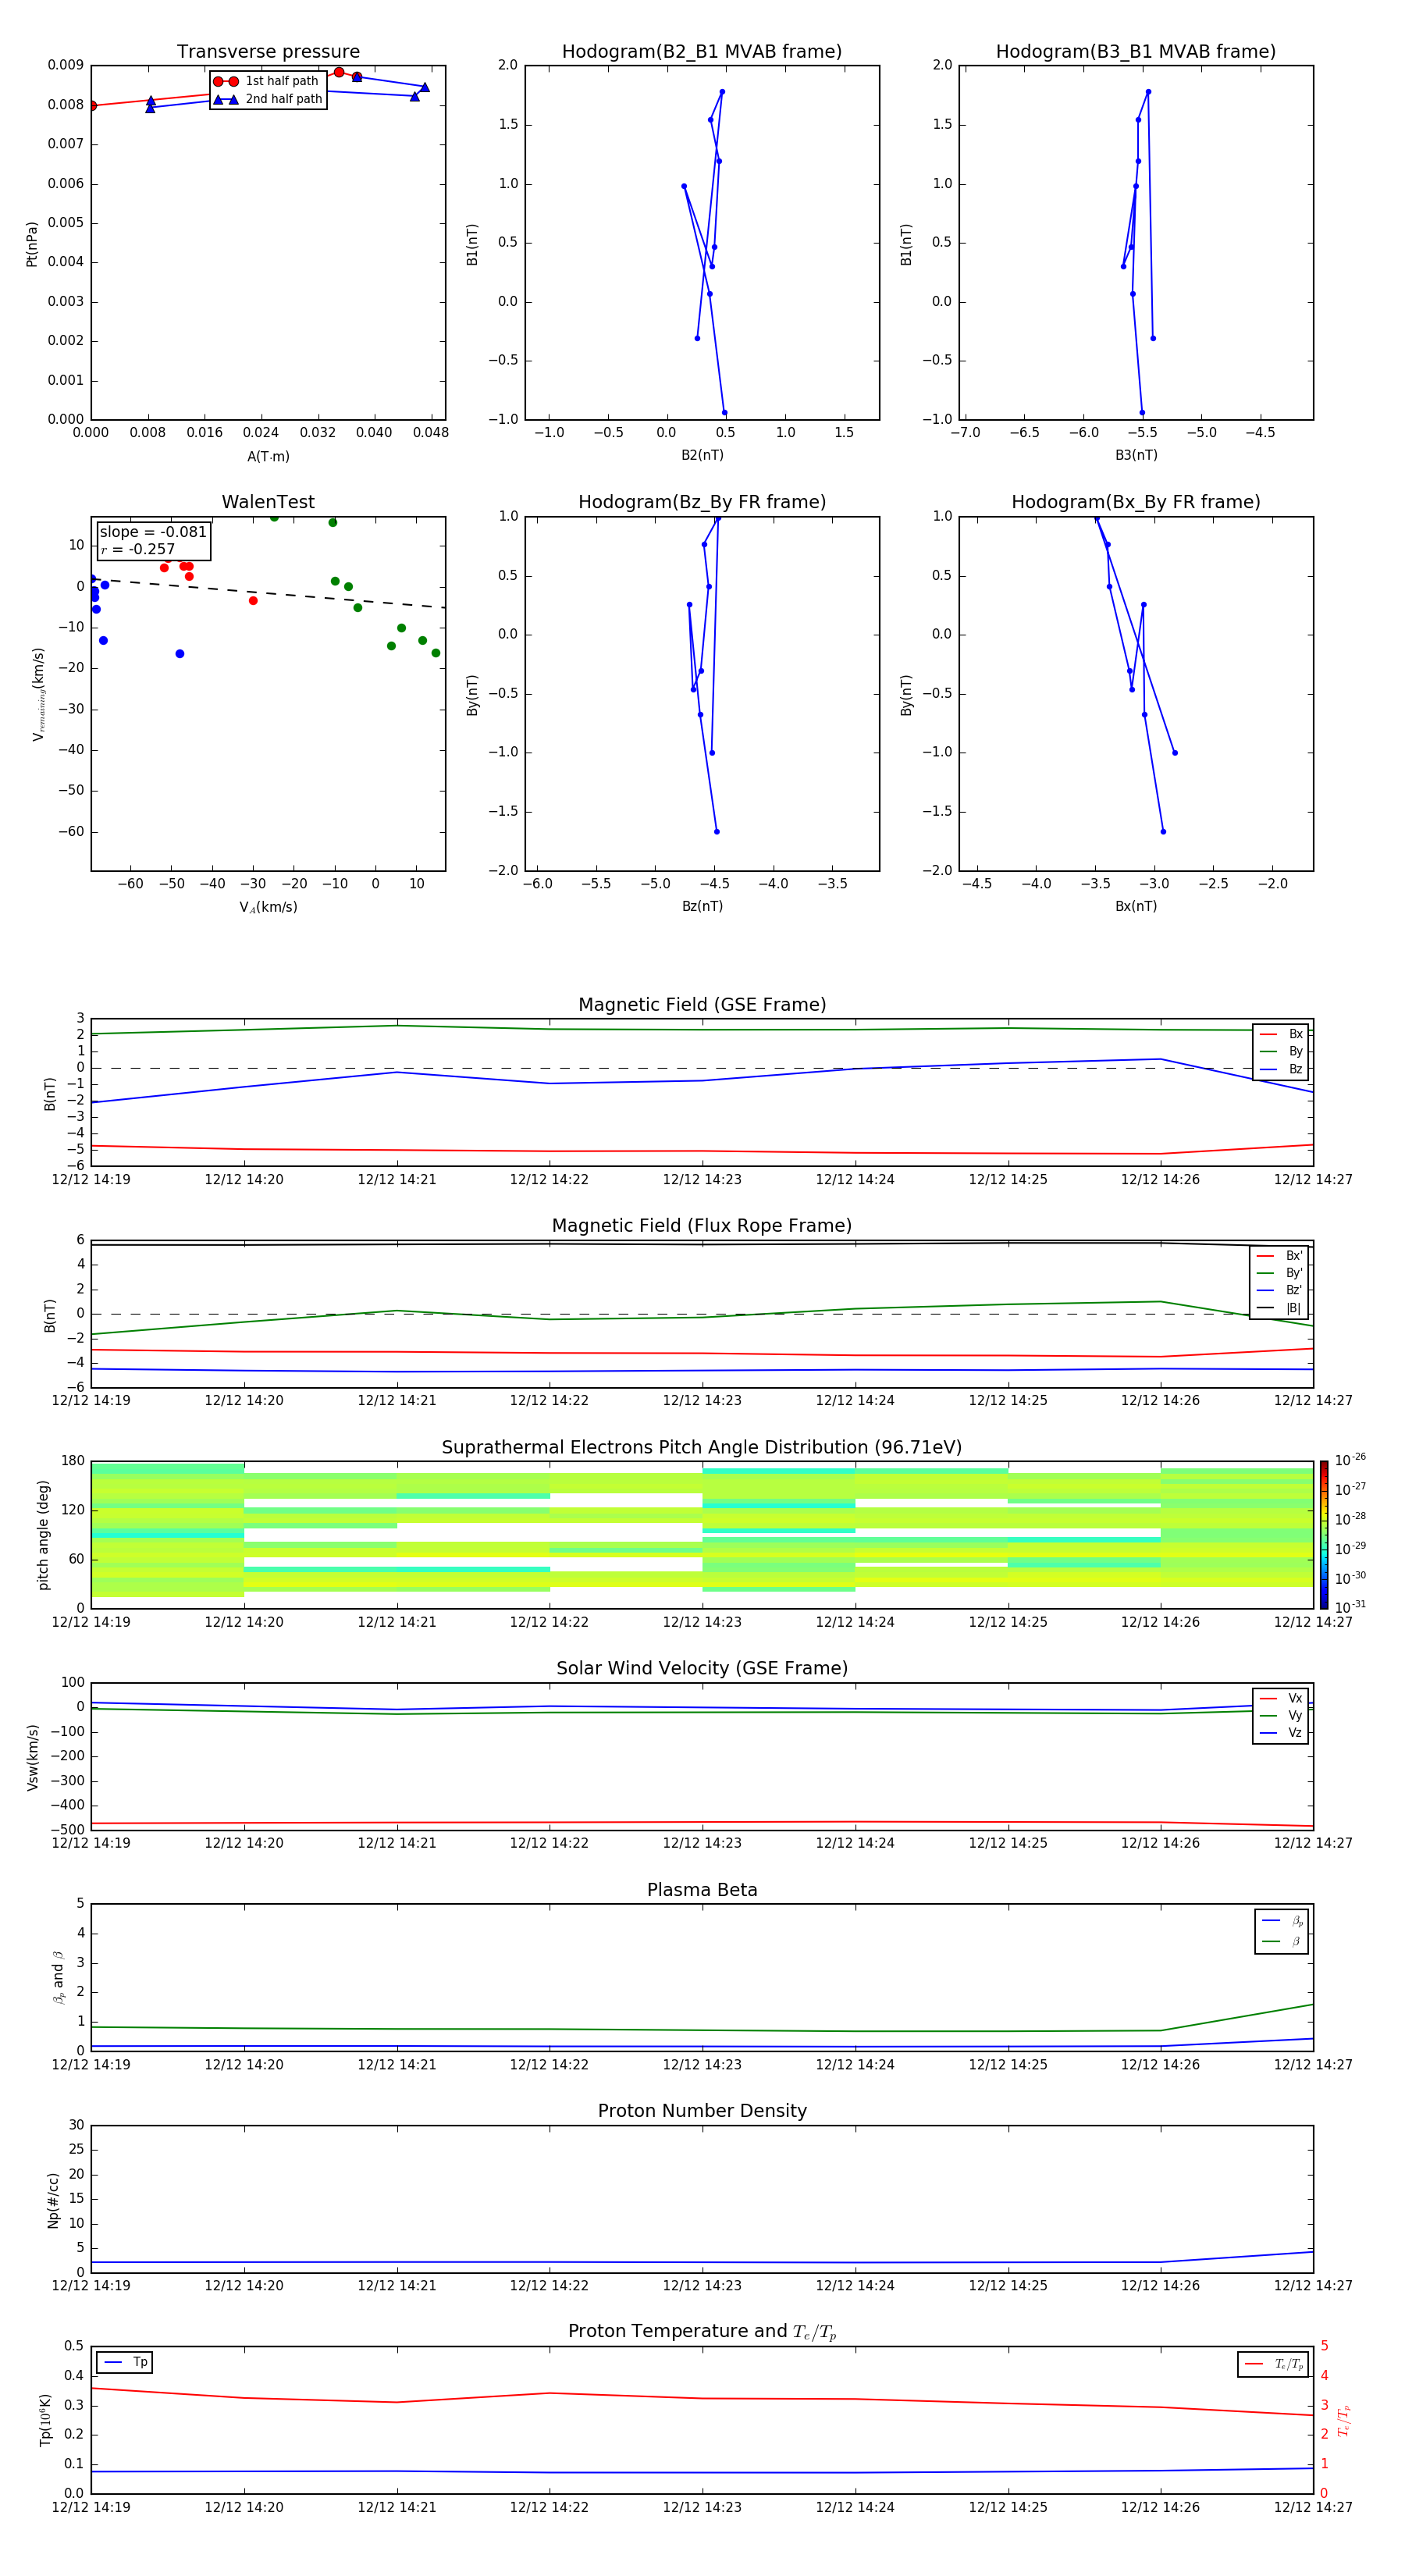Select Bx in the GSE Frame legend

[1281, 1035]
